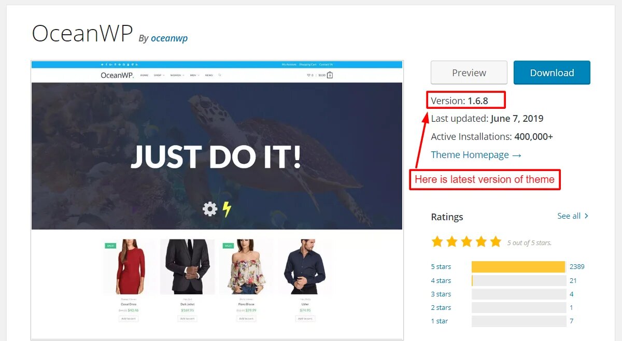Click the 2389 five-star count
622x341 pixels.
tap(577, 266)
